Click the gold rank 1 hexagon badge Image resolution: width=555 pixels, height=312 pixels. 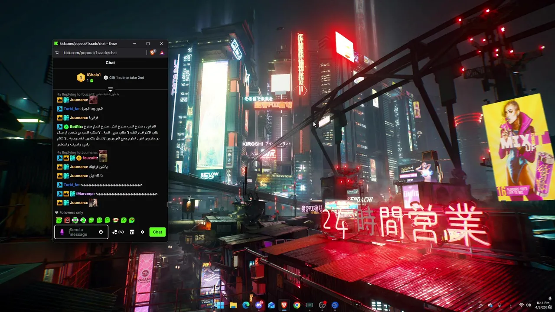pos(81,78)
